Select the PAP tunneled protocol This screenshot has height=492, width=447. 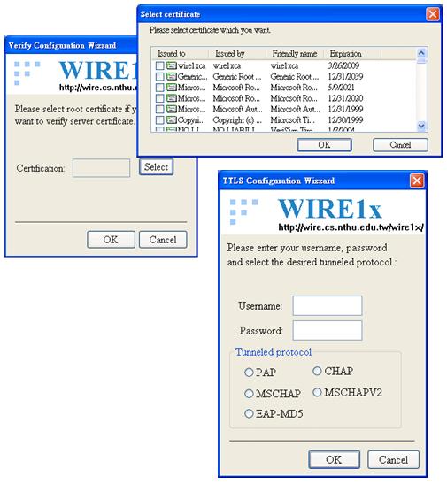click(249, 373)
